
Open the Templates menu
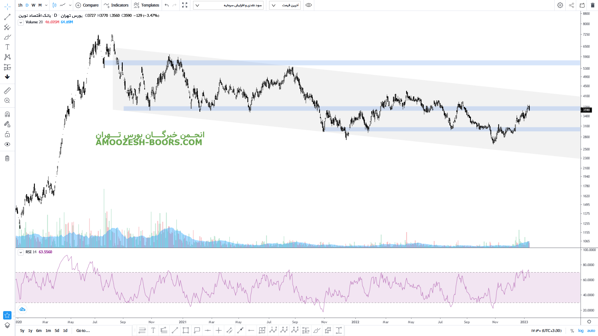tap(146, 5)
